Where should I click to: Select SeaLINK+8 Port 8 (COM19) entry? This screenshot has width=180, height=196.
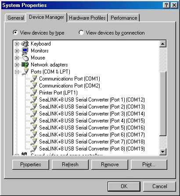coord(92,149)
